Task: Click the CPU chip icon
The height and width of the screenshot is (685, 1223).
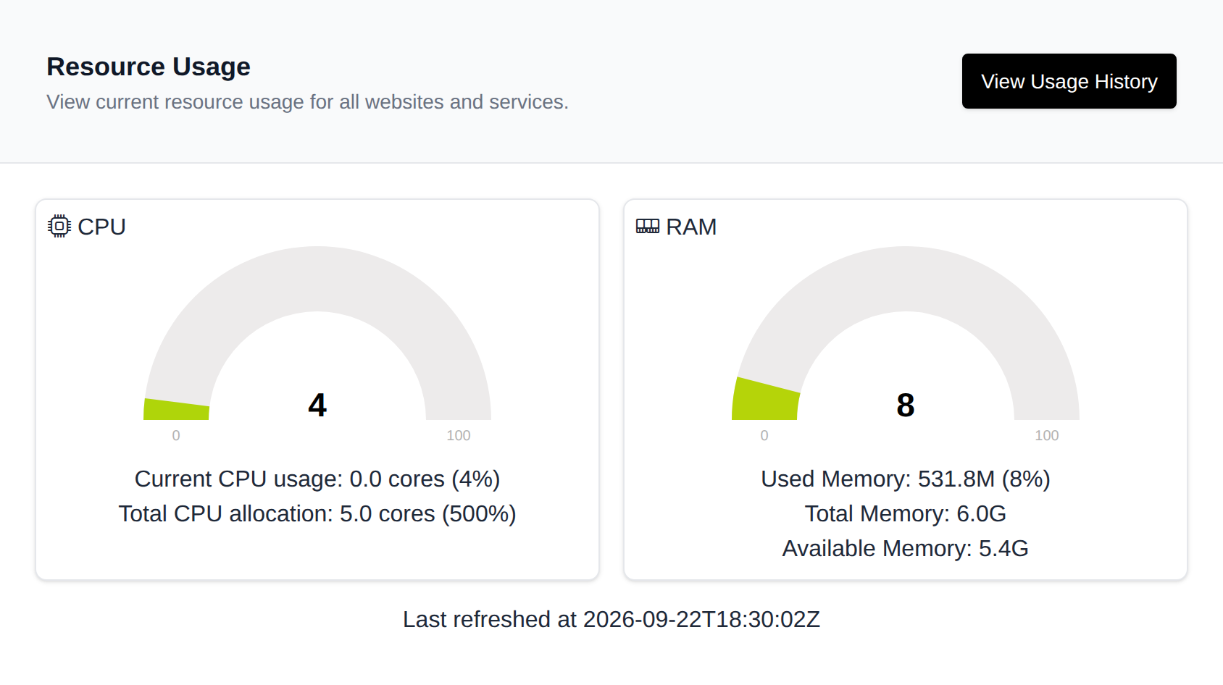Action: 59,226
